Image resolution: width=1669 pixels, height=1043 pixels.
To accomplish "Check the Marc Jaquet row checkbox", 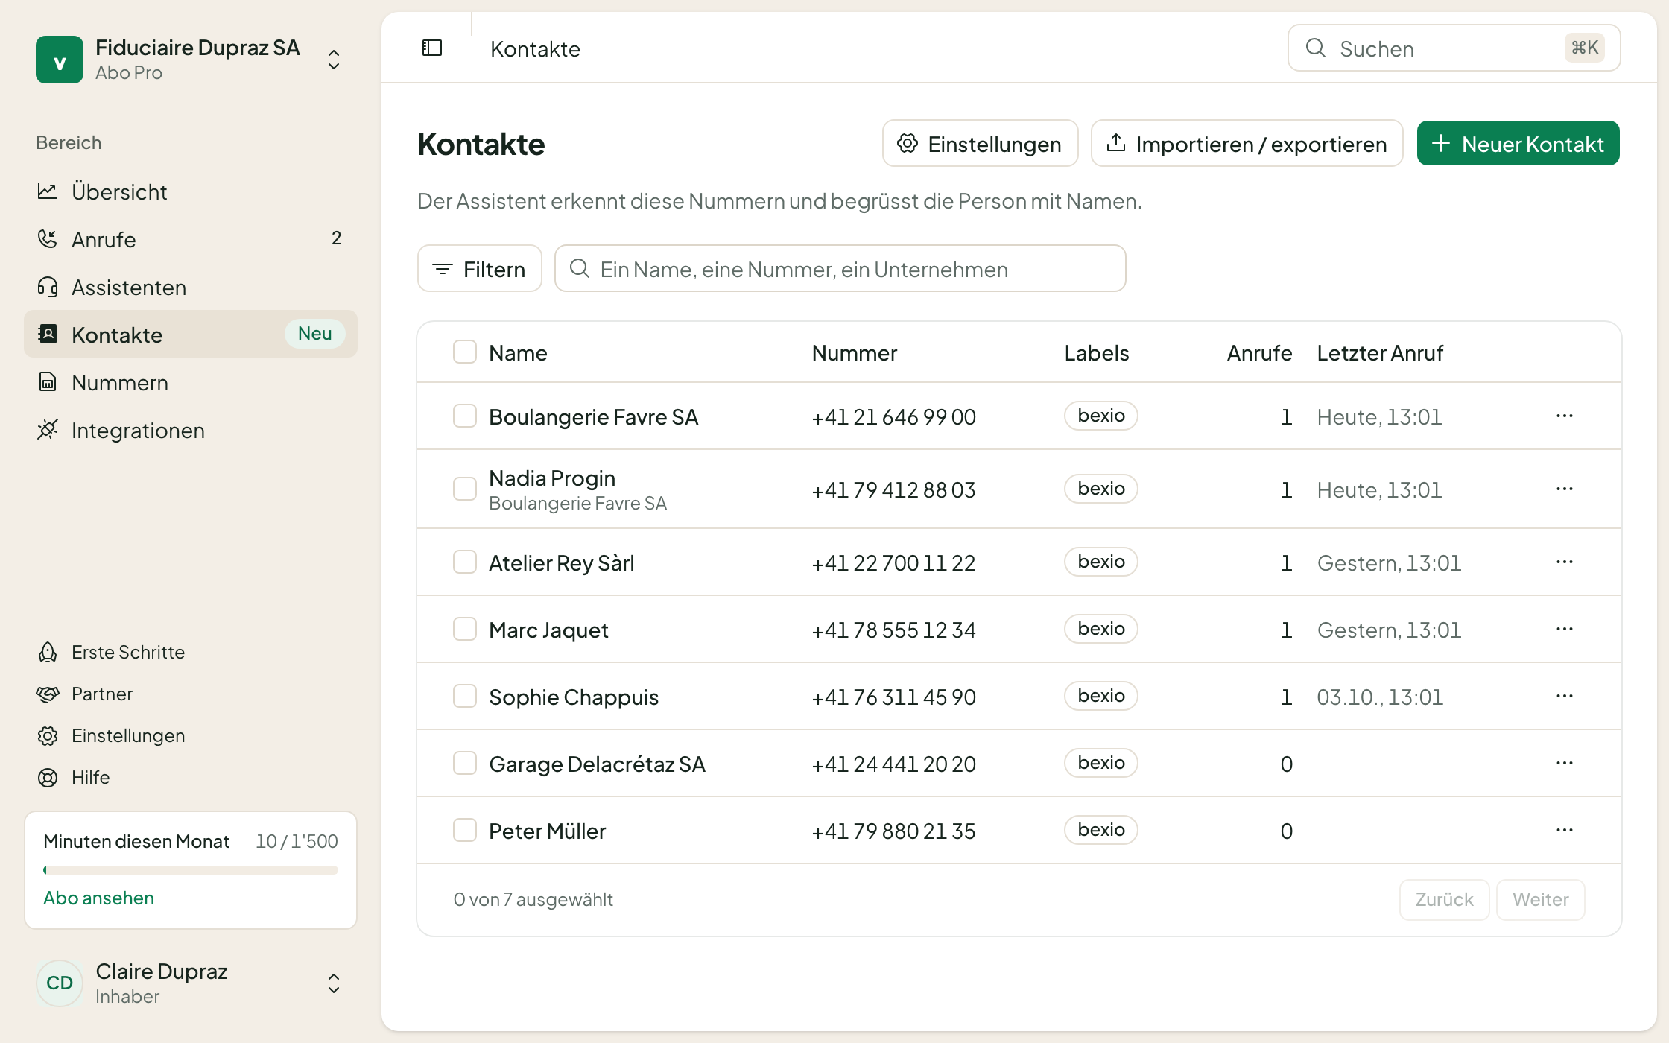I will 465,629.
